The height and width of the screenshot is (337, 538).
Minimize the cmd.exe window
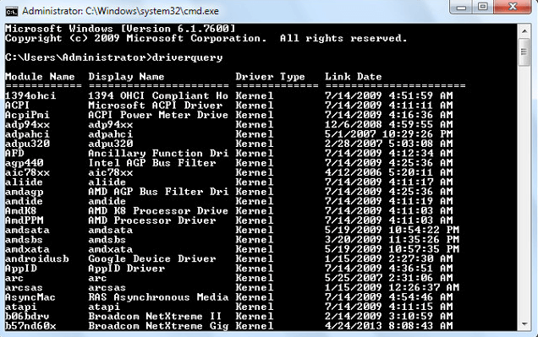pyautogui.click(x=461, y=8)
